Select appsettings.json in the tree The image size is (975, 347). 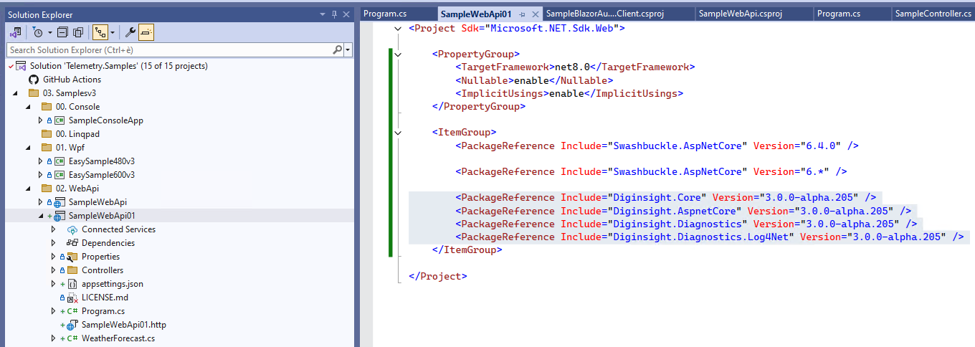pos(112,284)
